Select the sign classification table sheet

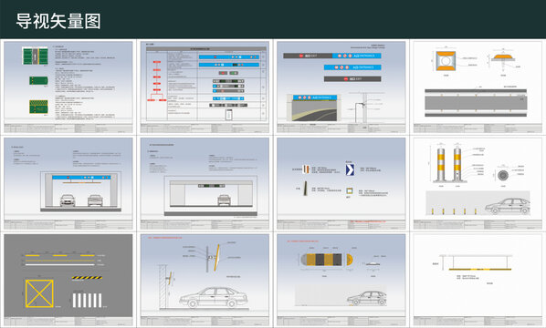(x=205, y=87)
